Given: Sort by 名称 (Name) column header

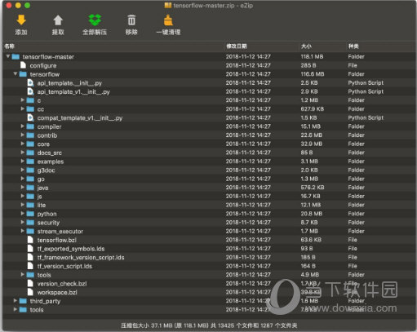Looking at the screenshot, I should 10,46.
